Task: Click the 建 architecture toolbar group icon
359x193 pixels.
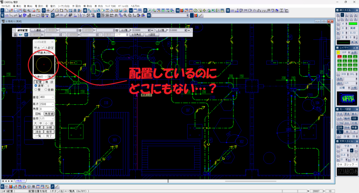Action: (228, 11)
